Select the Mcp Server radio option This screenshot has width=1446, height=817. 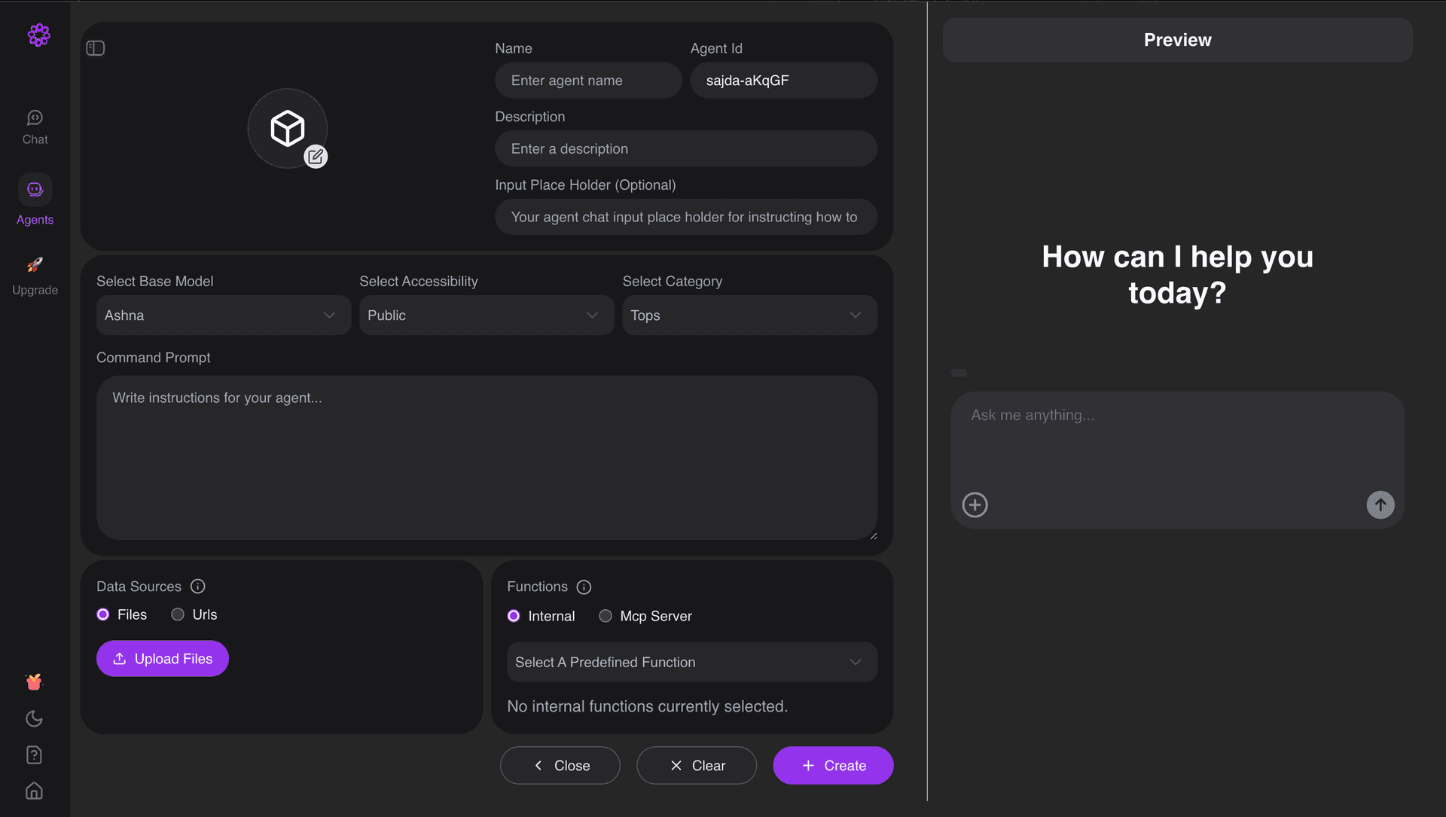click(606, 616)
